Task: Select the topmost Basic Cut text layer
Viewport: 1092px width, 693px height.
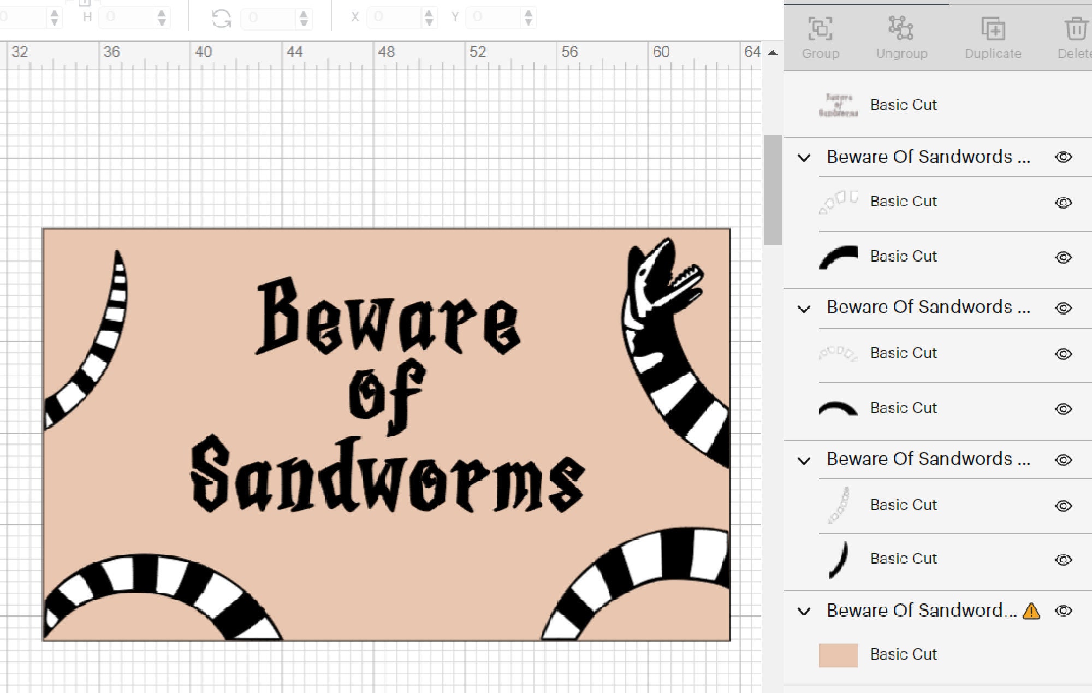Action: tap(904, 104)
